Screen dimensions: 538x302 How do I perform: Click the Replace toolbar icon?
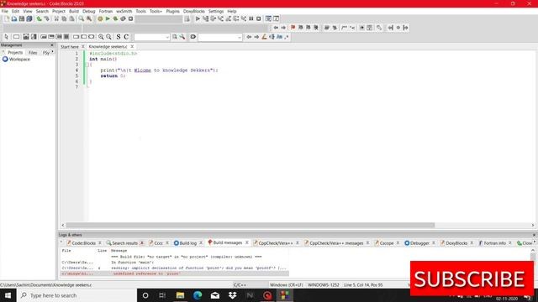89,18
